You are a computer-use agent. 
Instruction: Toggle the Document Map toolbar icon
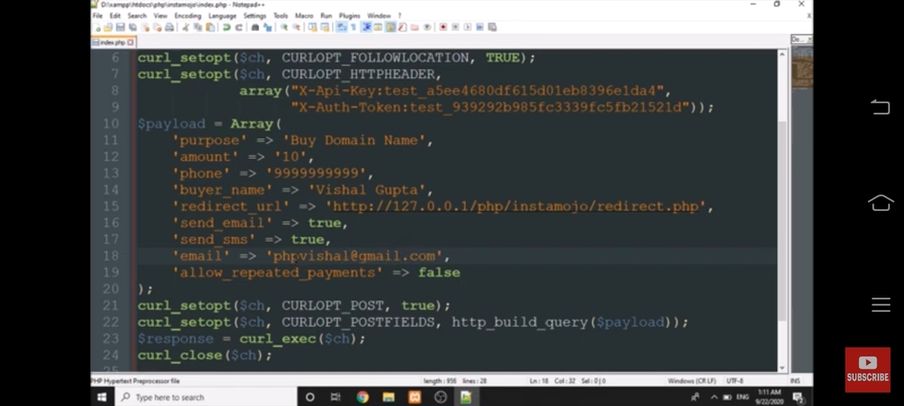[x=390, y=27]
